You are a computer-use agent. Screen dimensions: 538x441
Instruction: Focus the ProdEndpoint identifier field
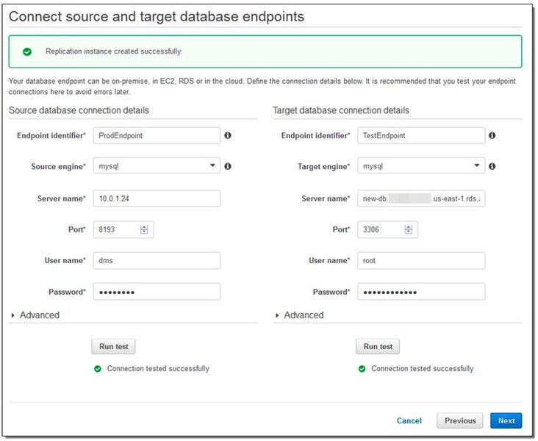click(x=157, y=136)
